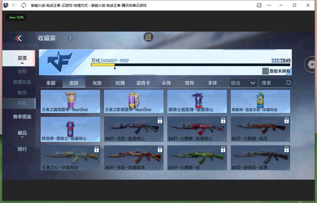Click the lock icon on AK47-火麒麟-钰

click(x=223, y=149)
